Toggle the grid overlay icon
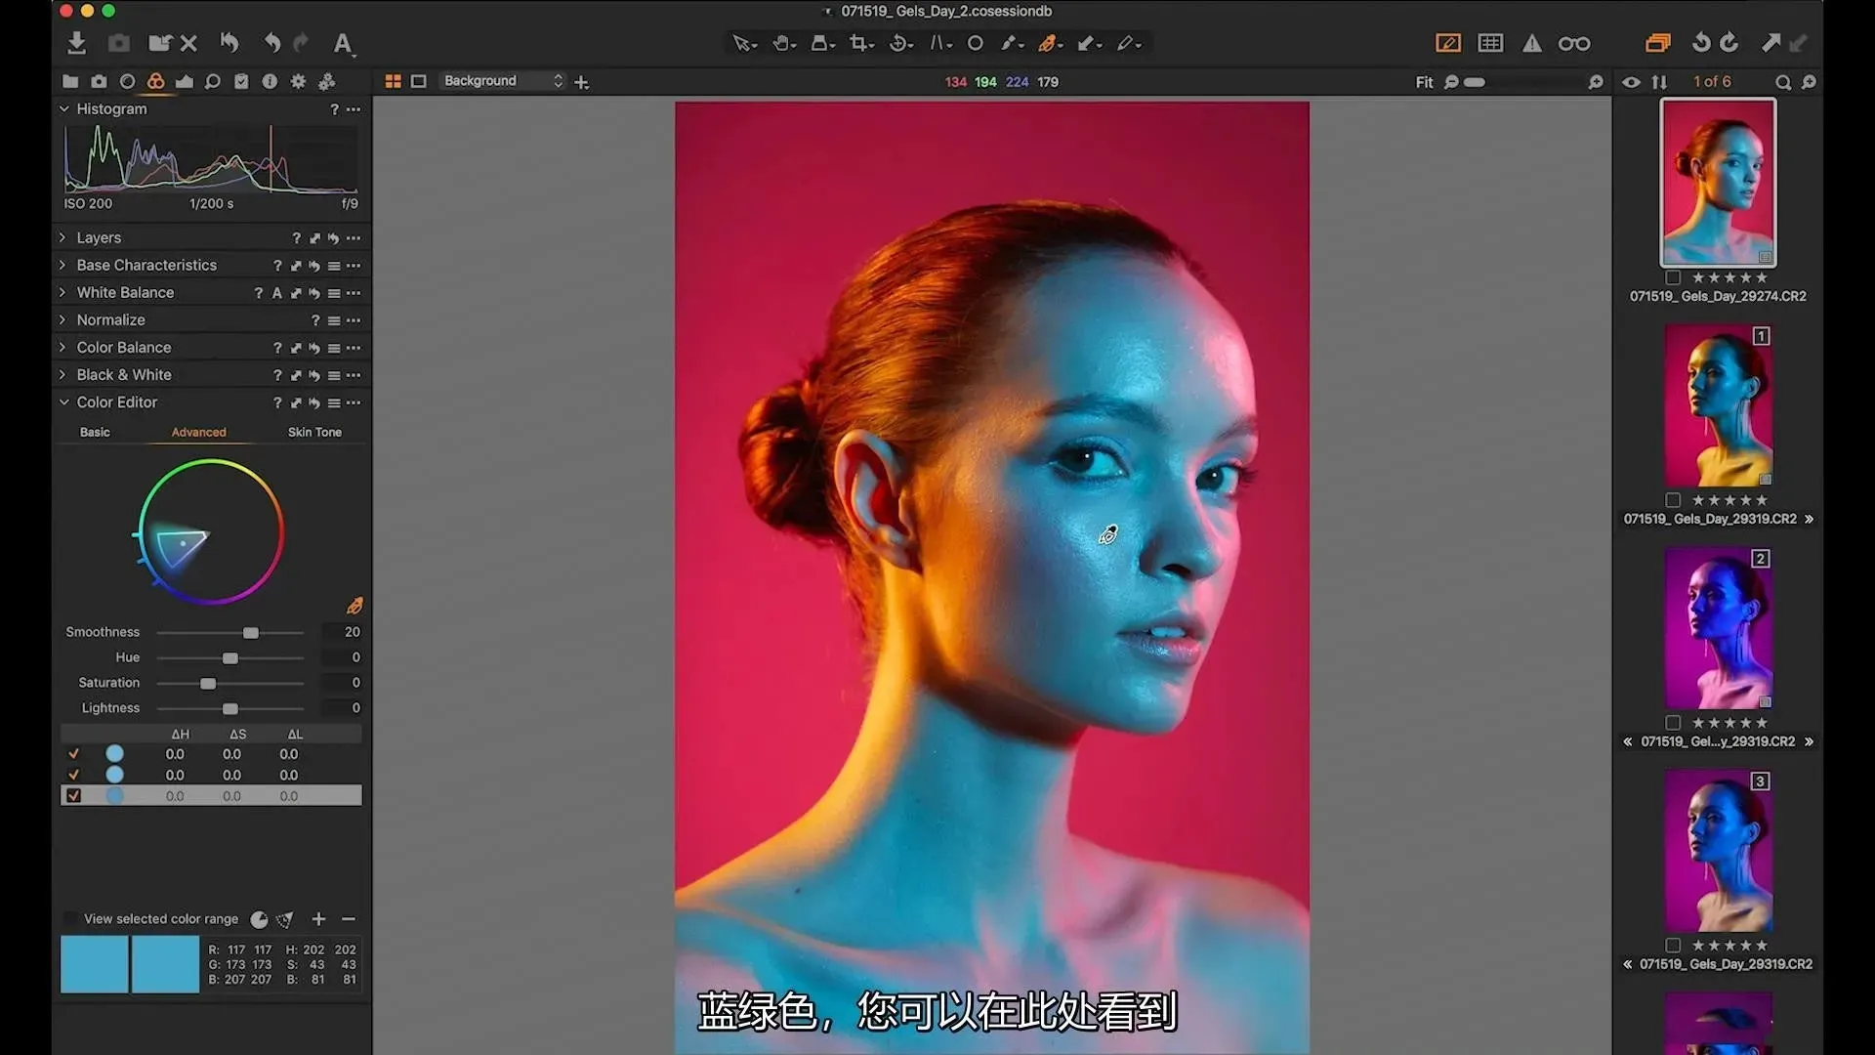Screen dimensions: 1875x1055 [1490, 43]
